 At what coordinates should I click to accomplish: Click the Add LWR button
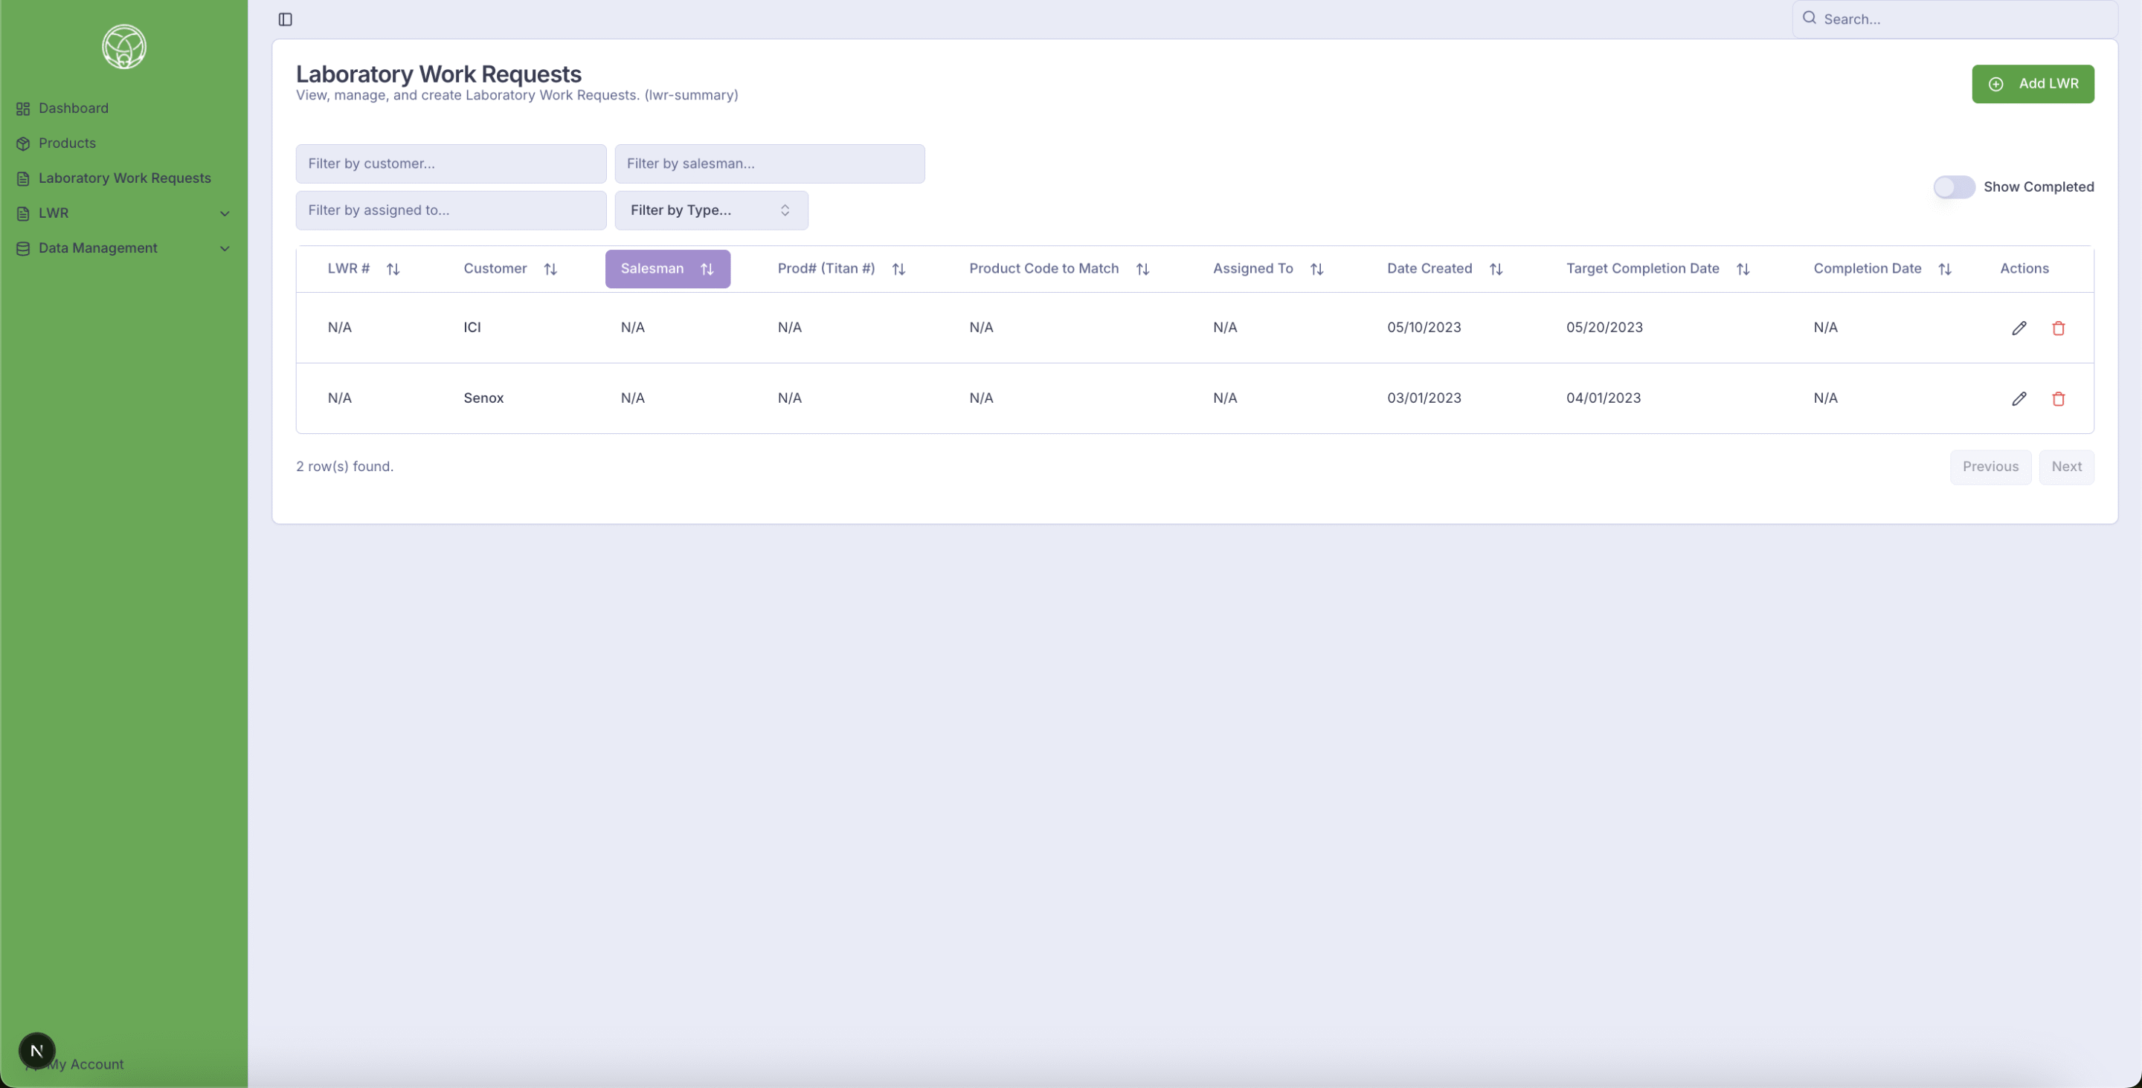(2032, 84)
